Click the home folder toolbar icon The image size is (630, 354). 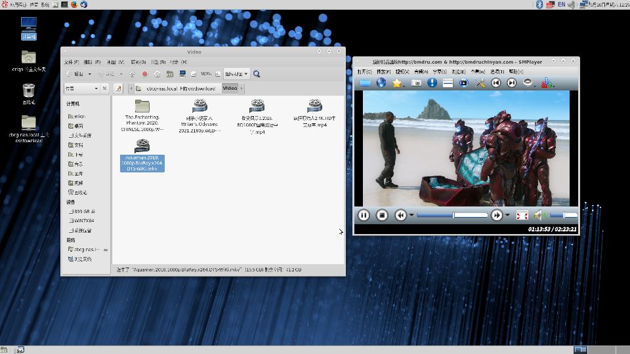(x=170, y=74)
